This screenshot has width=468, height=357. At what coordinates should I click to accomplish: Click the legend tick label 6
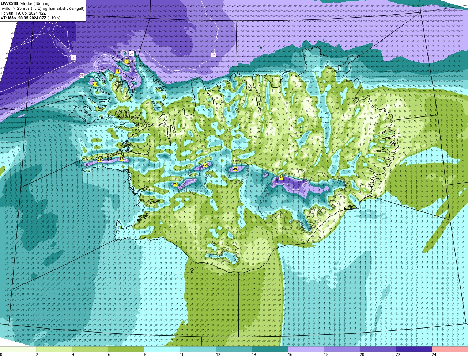coord(109,354)
